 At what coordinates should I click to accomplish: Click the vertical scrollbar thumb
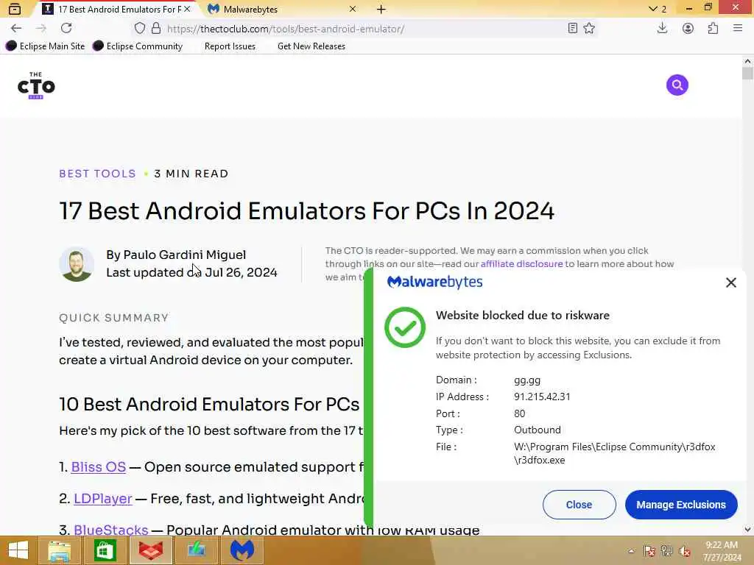pos(747,73)
